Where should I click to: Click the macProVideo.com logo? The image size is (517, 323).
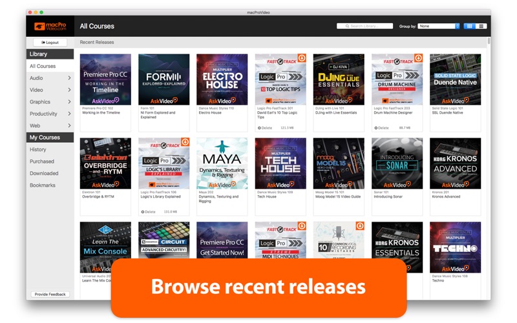point(50,26)
